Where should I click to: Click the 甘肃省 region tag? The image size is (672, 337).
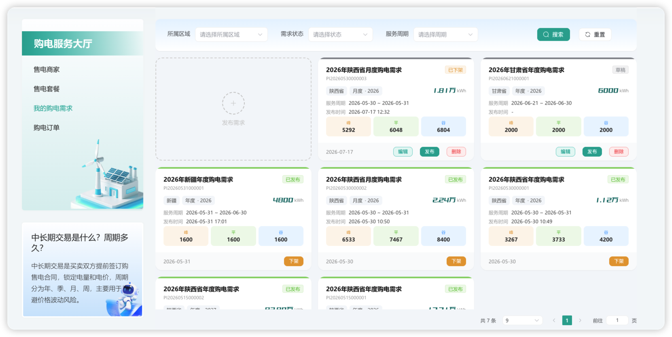(499, 91)
